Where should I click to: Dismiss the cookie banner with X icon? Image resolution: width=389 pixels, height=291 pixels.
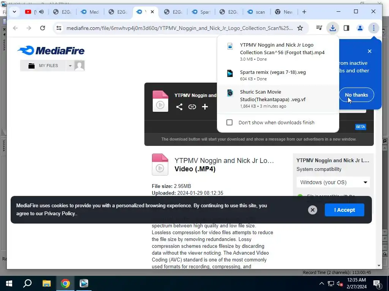(x=313, y=210)
